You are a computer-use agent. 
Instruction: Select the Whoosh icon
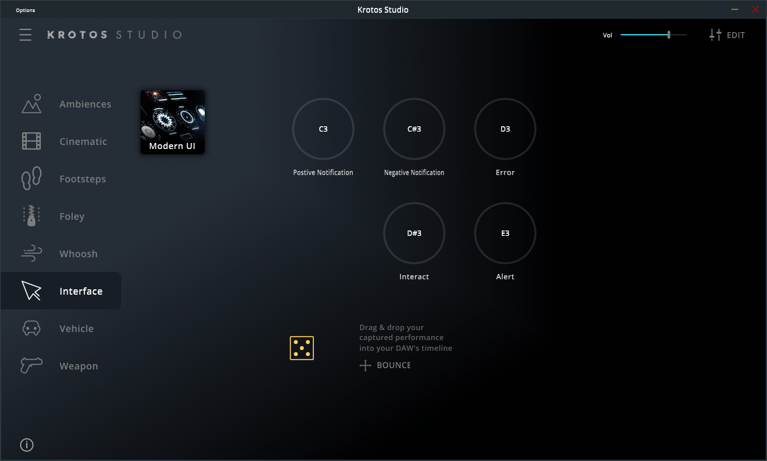pyautogui.click(x=31, y=253)
